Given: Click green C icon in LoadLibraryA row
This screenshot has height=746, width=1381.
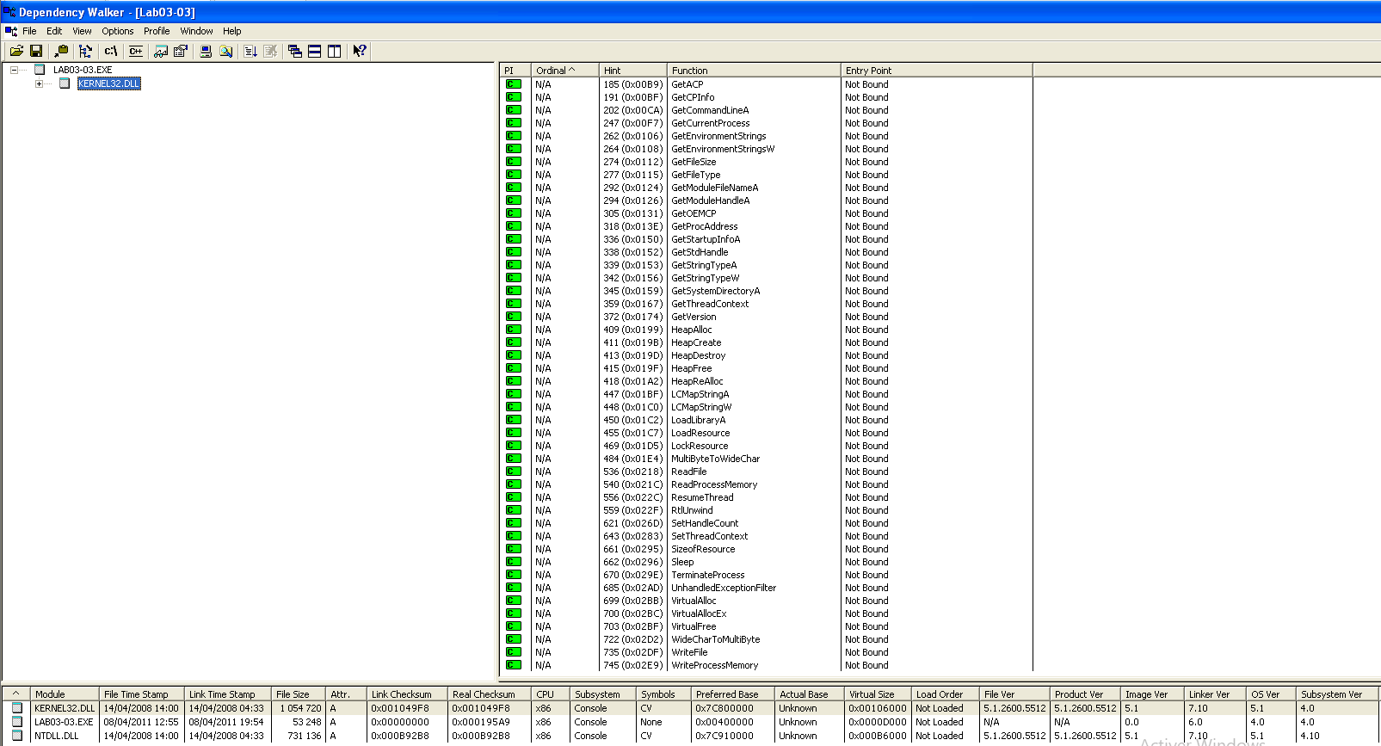Looking at the screenshot, I should (x=513, y=420).
